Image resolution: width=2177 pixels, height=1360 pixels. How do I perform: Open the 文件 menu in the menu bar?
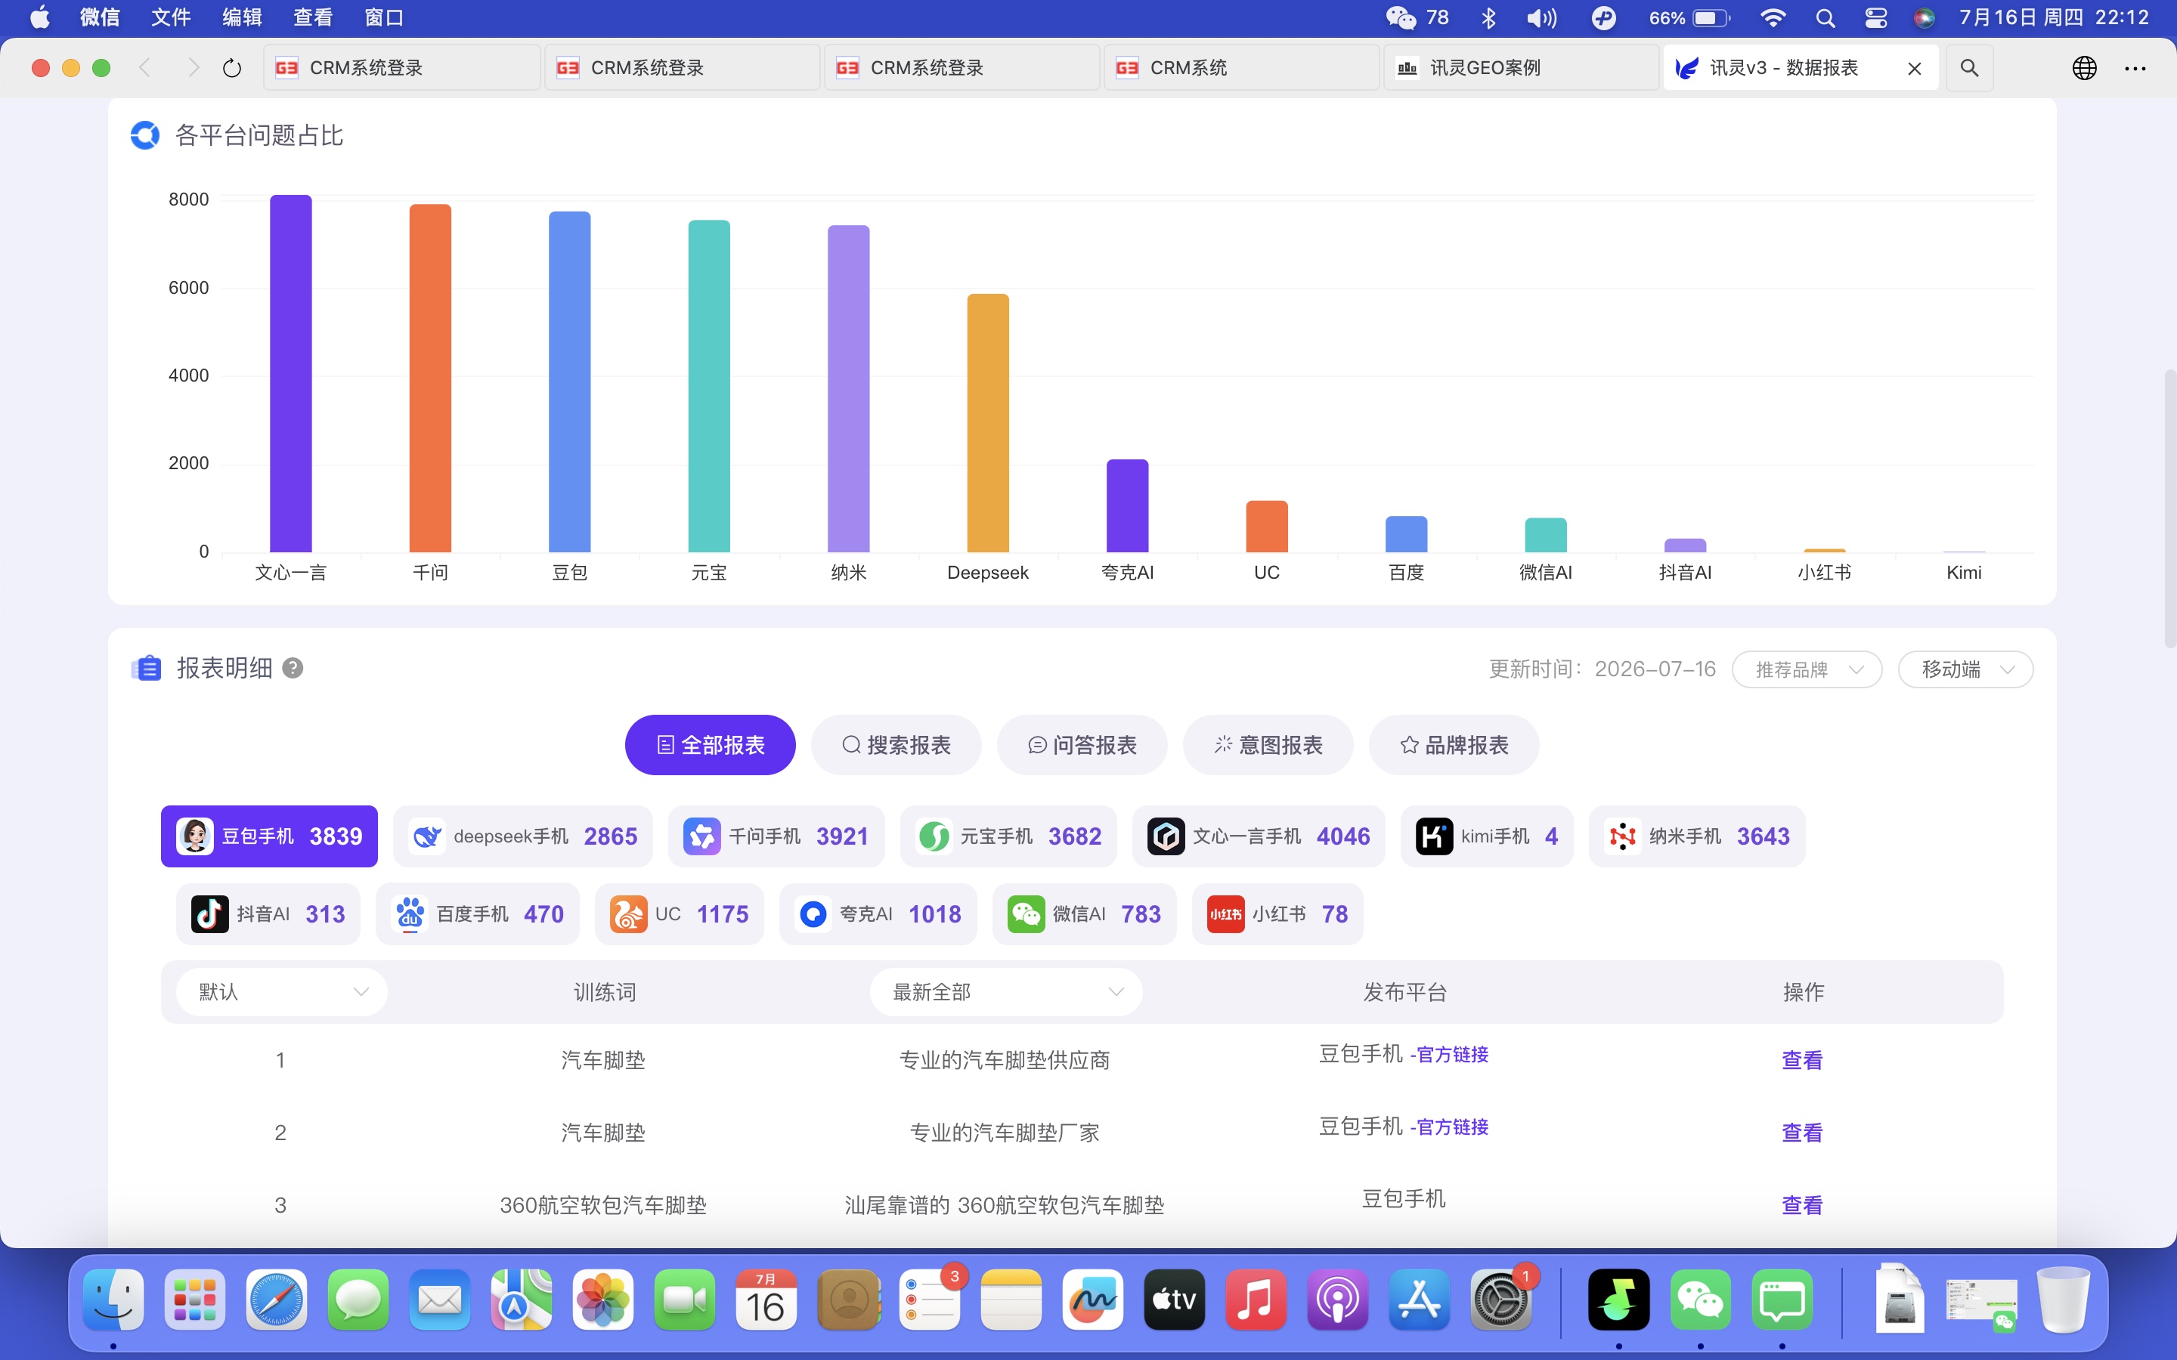(x=171, y=18)
